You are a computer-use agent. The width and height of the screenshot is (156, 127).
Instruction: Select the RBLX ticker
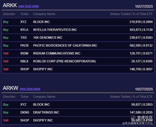[24, 61]
